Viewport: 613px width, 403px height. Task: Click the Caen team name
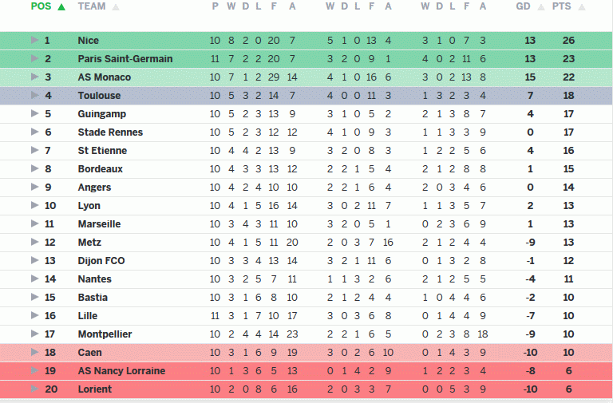tap(89, 352)
